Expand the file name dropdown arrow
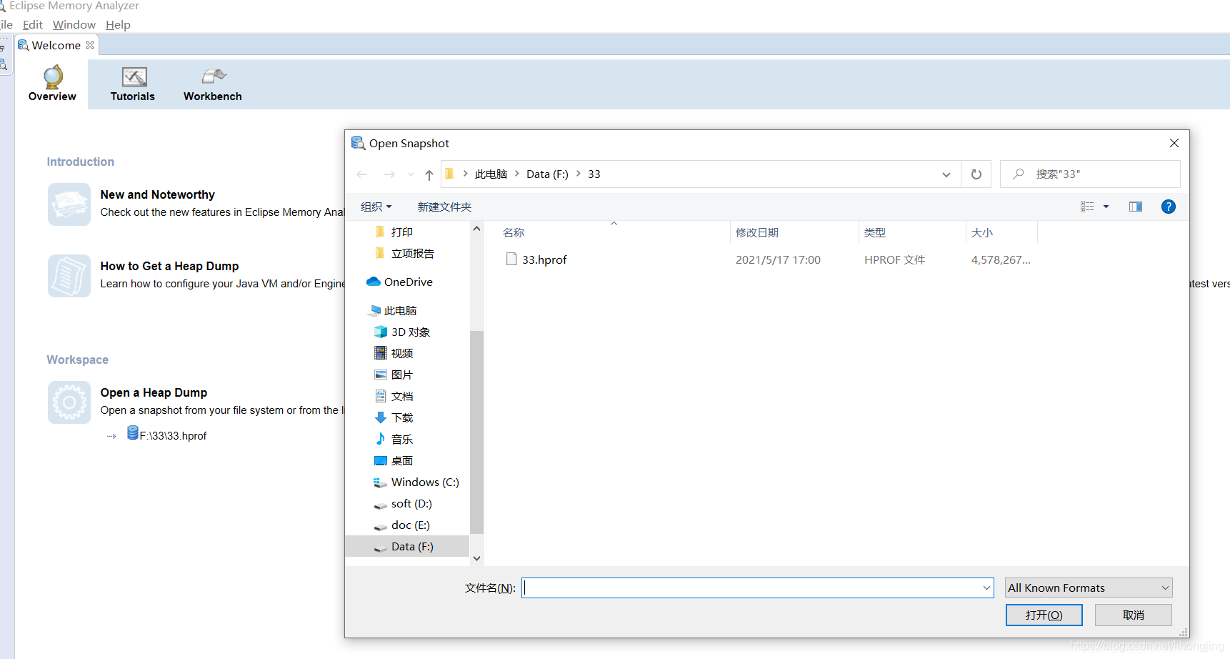The image size is (1230, 659). click(x=986, y=588)
